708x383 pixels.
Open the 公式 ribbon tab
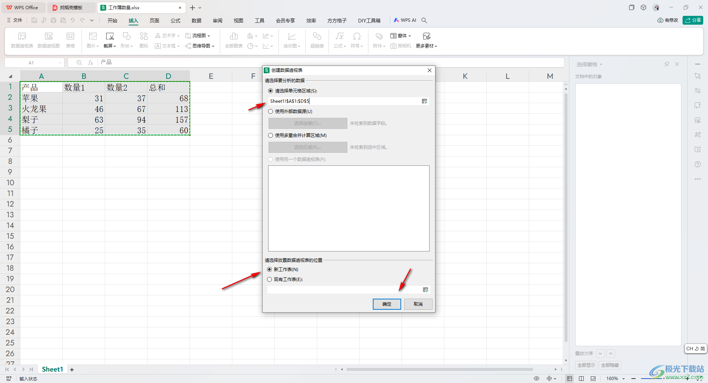pos(176,21)
